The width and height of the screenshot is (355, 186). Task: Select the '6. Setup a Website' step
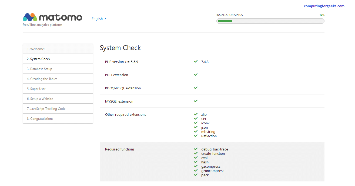[58, 99]
